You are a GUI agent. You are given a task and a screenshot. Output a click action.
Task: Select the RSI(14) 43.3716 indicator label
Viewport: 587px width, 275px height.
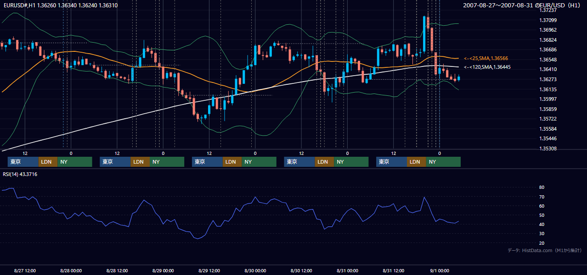tap(20, 174)
